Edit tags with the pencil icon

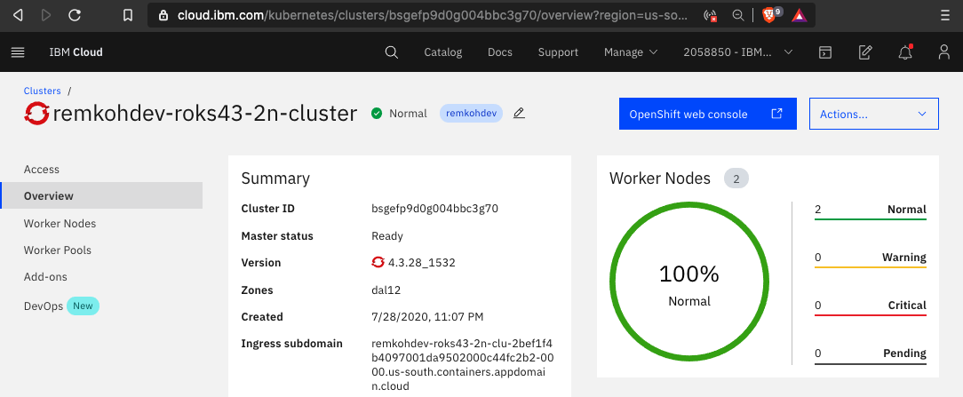(x=519, y=113)
